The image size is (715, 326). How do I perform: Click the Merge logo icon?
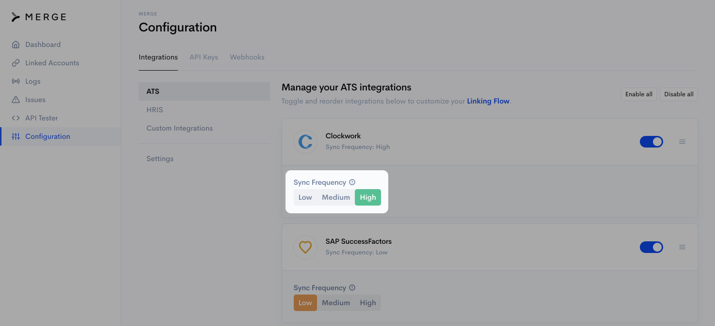pos(16,17)
